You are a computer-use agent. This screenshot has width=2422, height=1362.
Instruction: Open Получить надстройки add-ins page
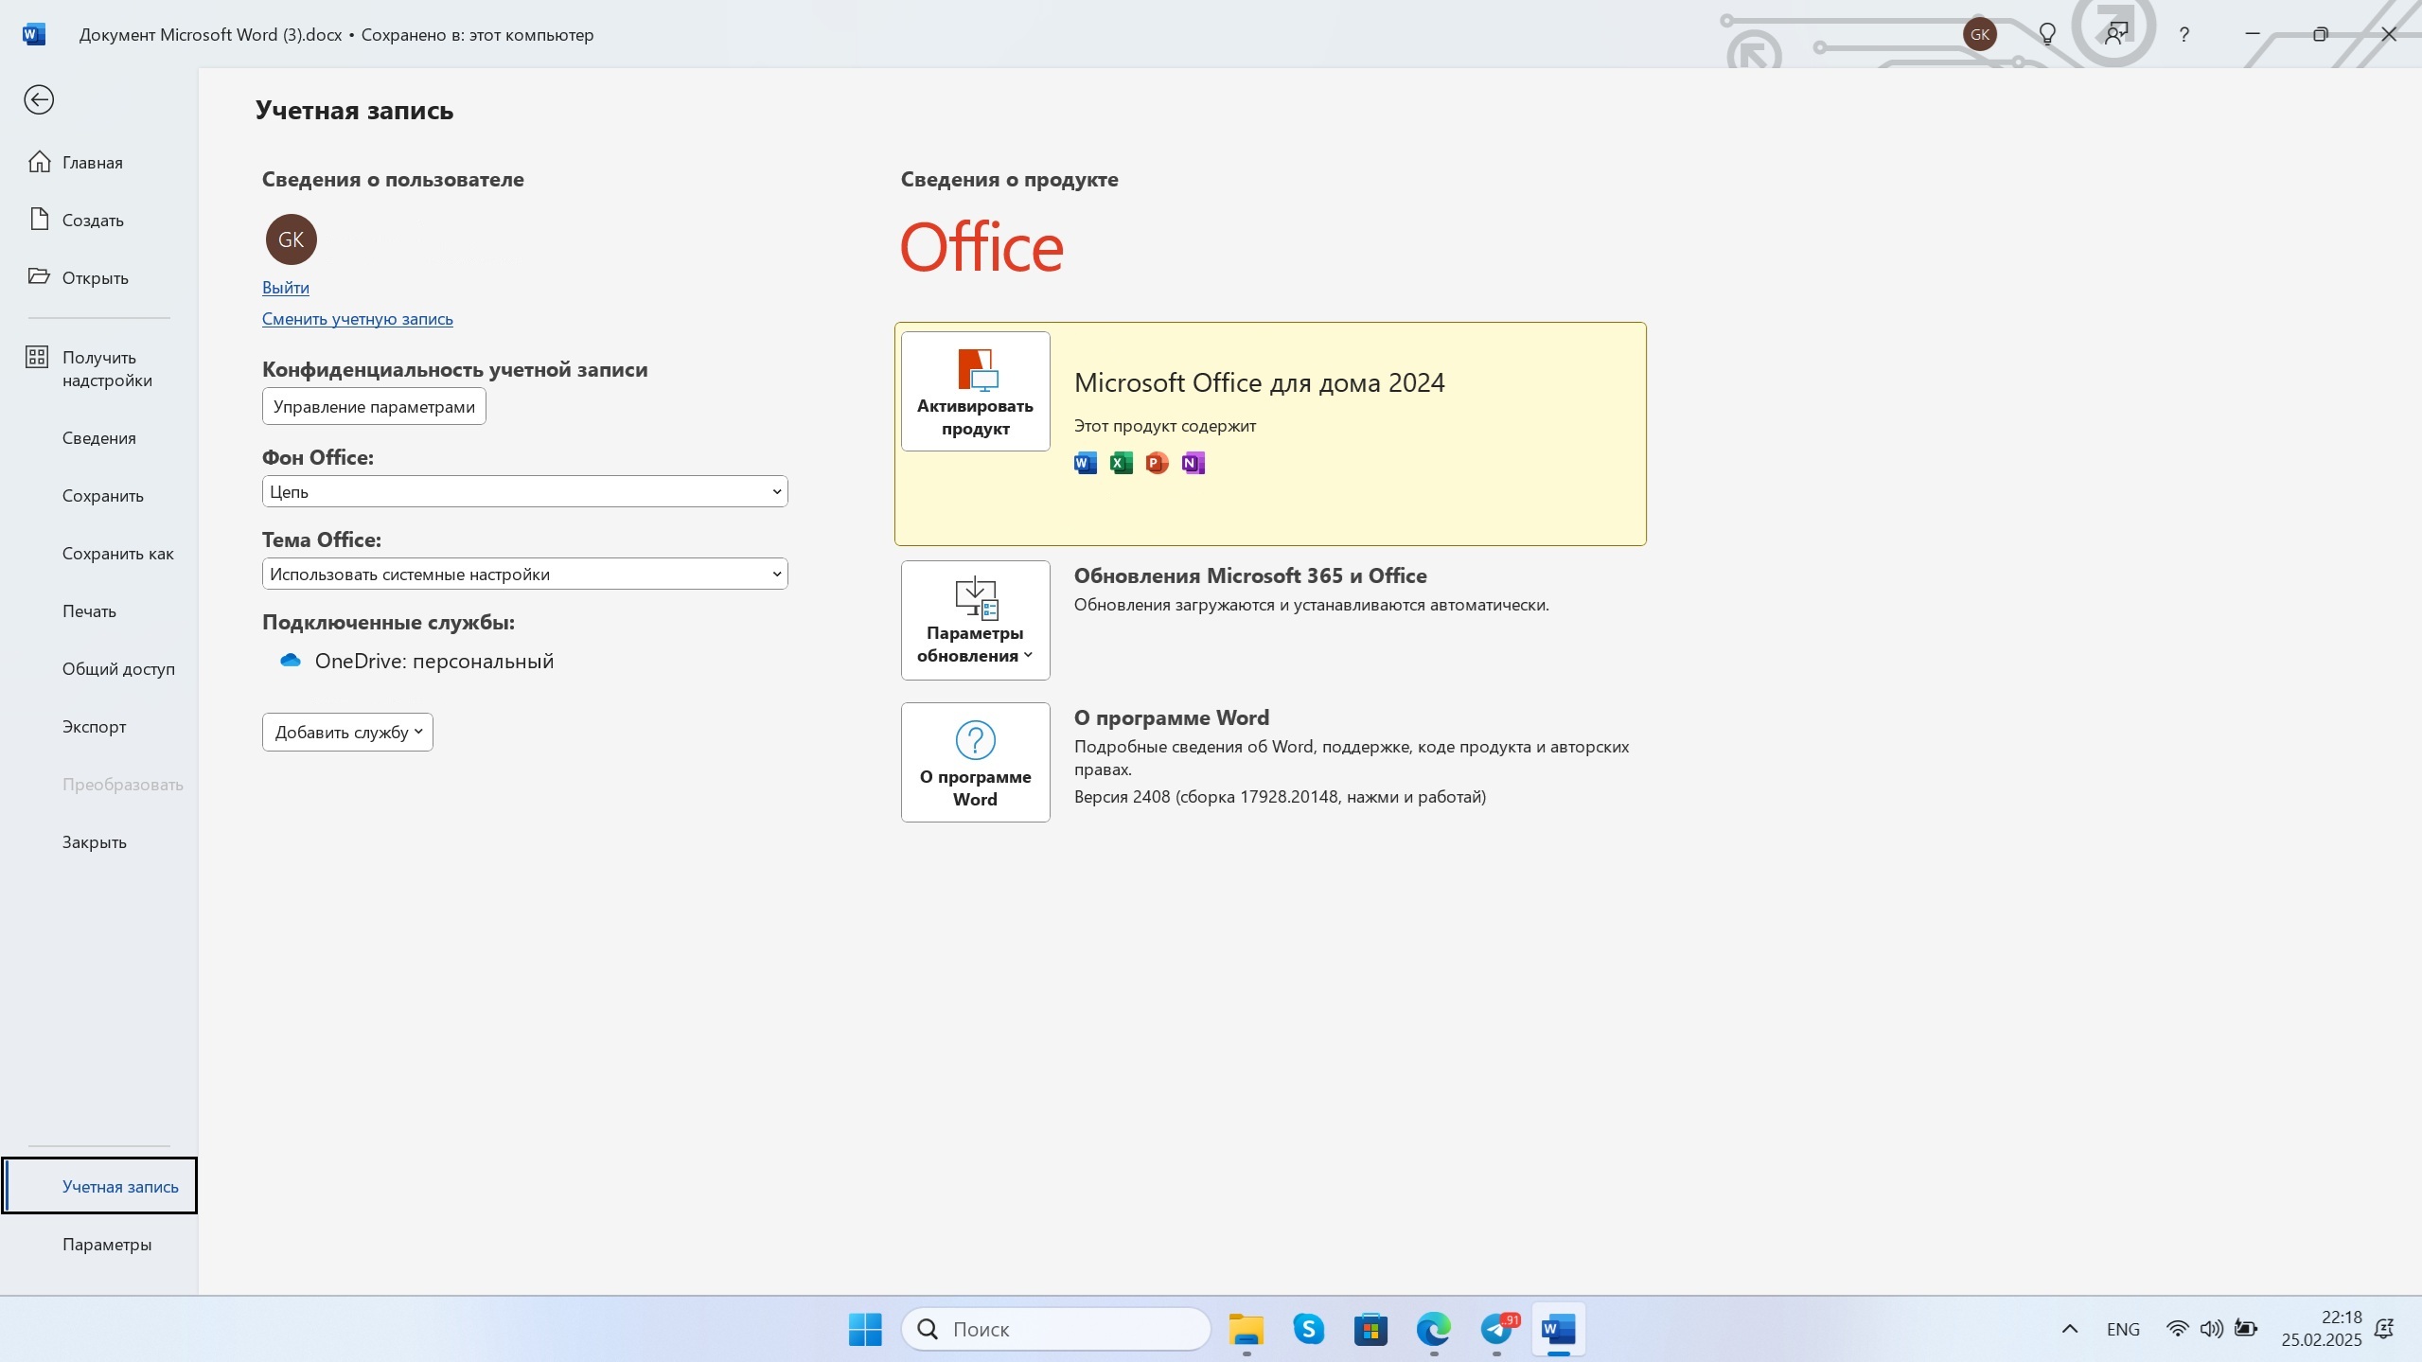[x=98, y=369]
